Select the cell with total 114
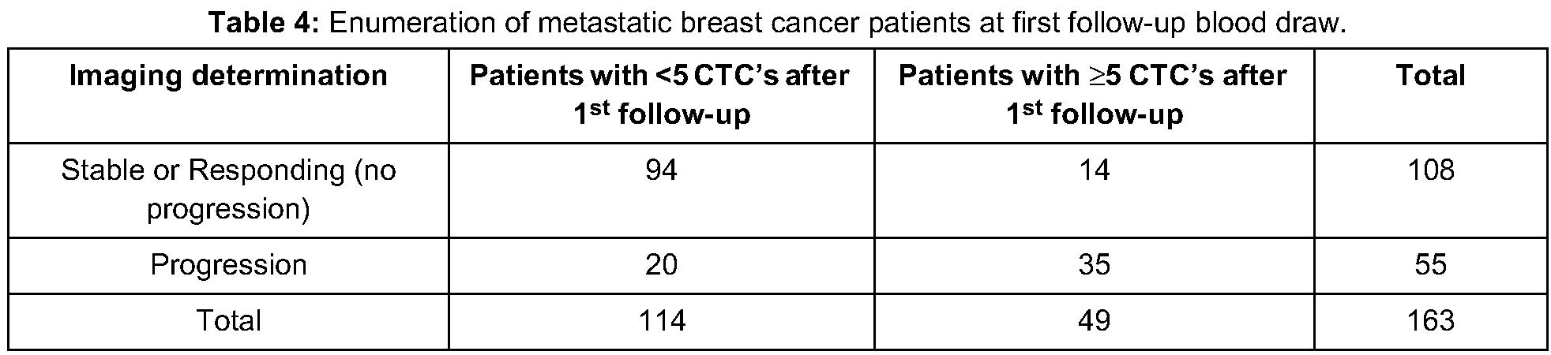 tap(661, 320)
